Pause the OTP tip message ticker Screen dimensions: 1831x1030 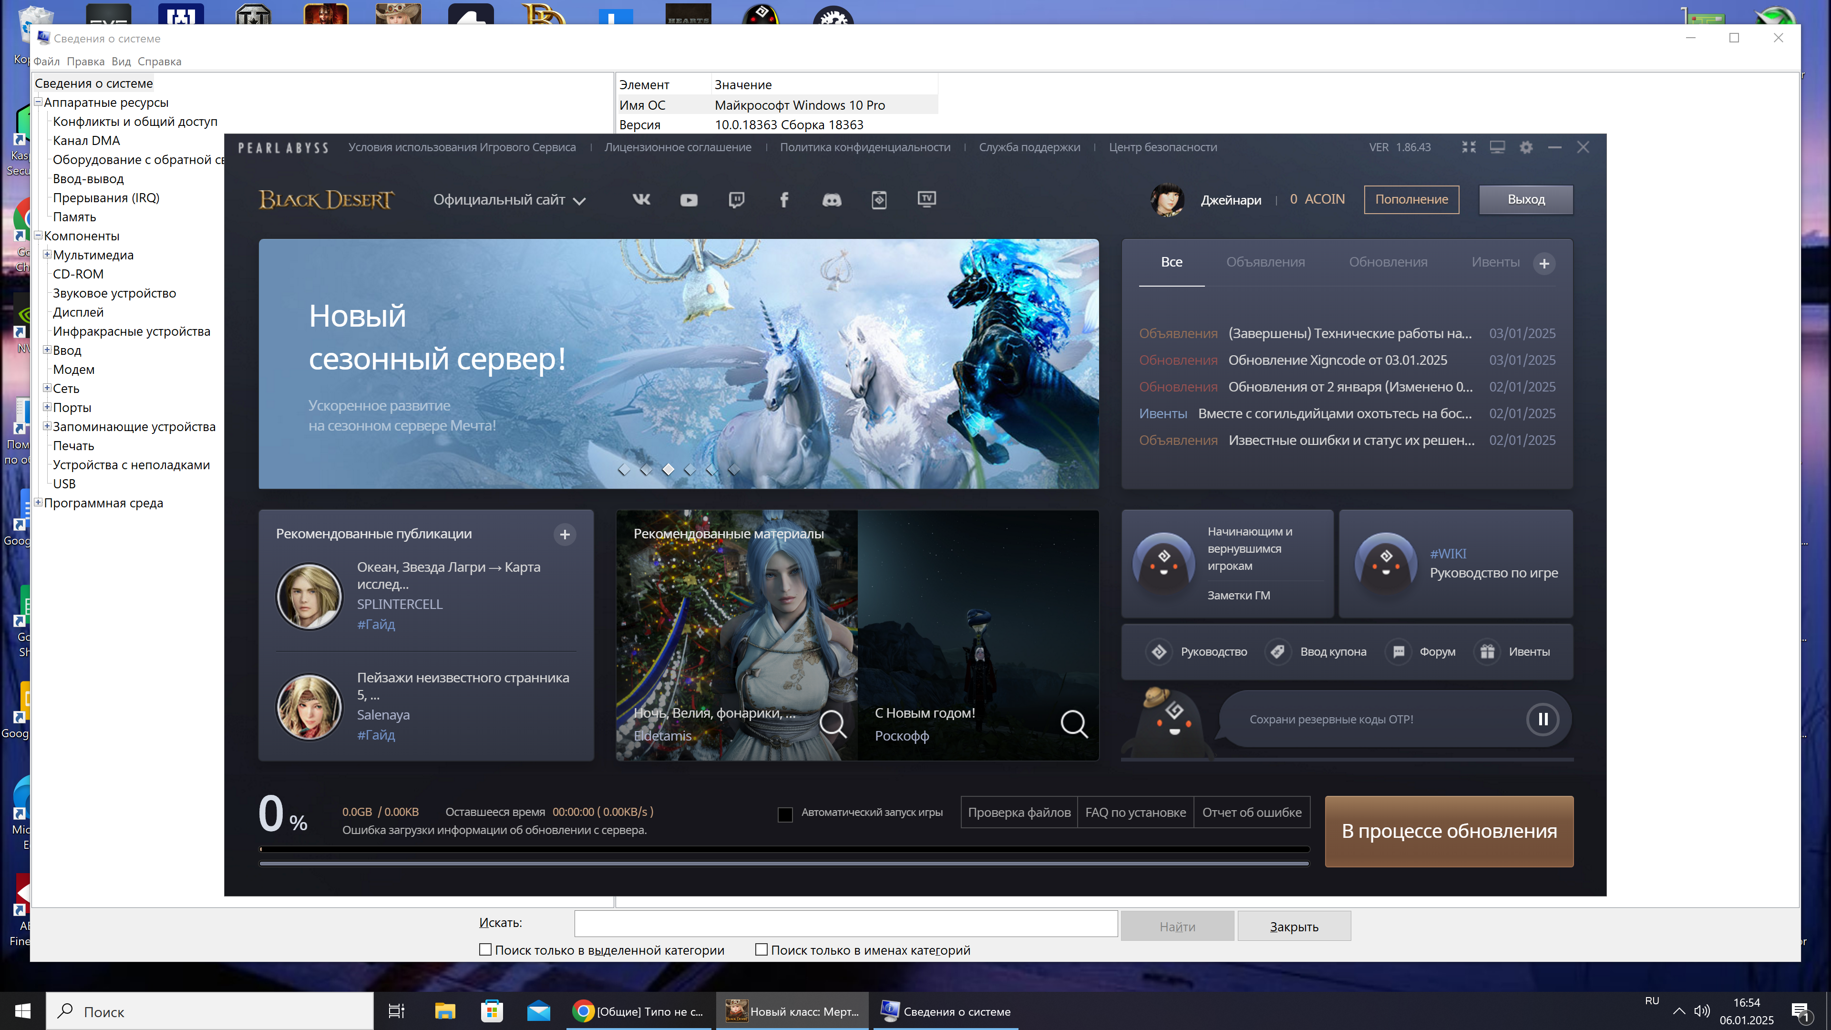pos(1543,720)
